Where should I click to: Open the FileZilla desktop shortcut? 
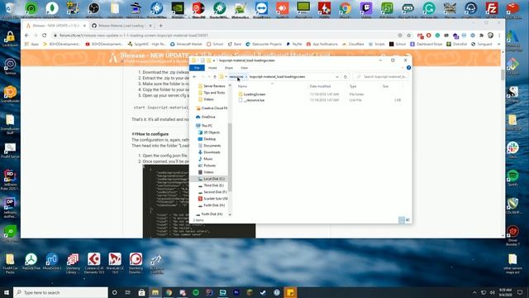pos(492,8)
